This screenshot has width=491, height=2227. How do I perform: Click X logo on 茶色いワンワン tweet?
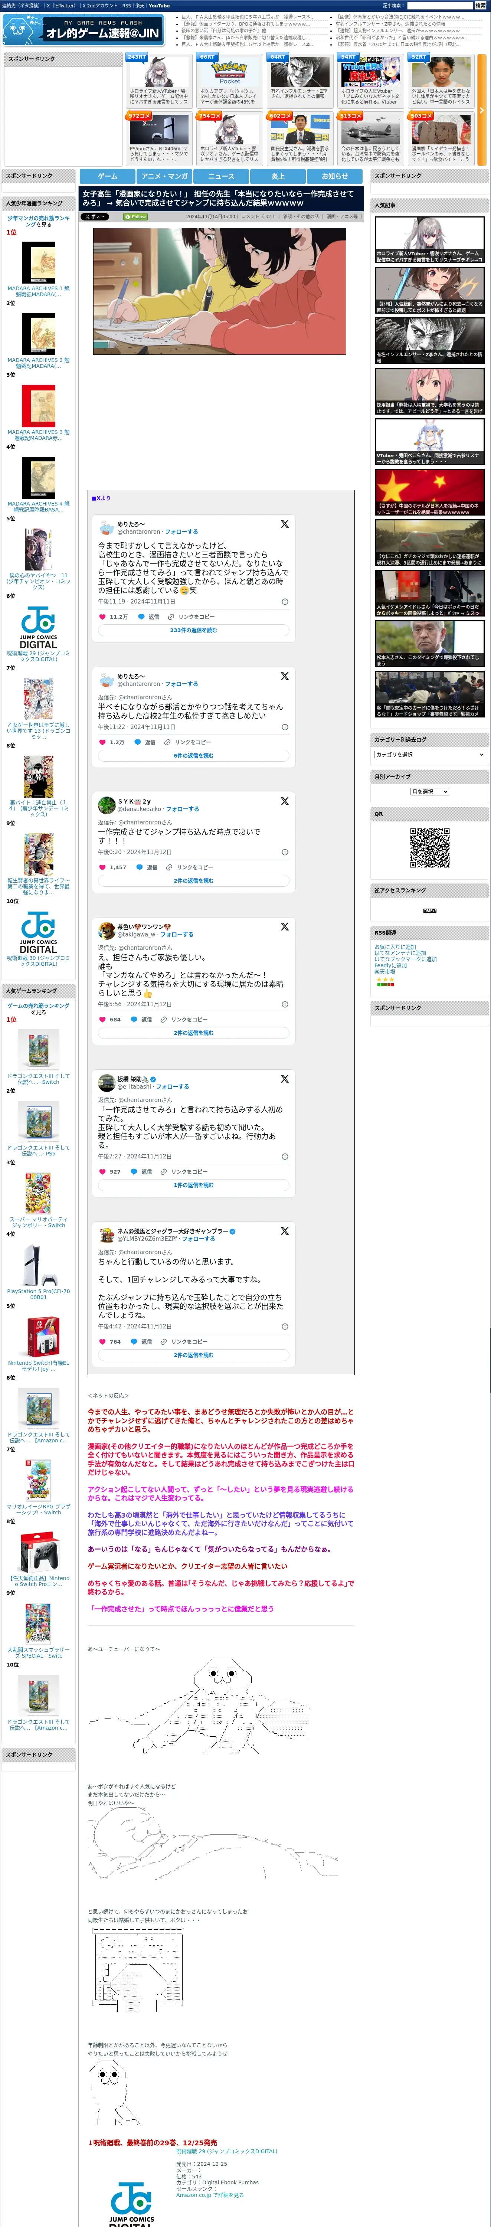coord(284,927)
